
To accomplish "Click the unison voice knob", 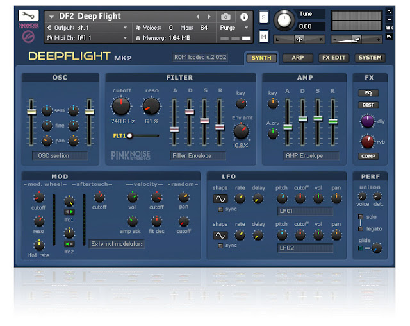I will click(x=362, y=196).
